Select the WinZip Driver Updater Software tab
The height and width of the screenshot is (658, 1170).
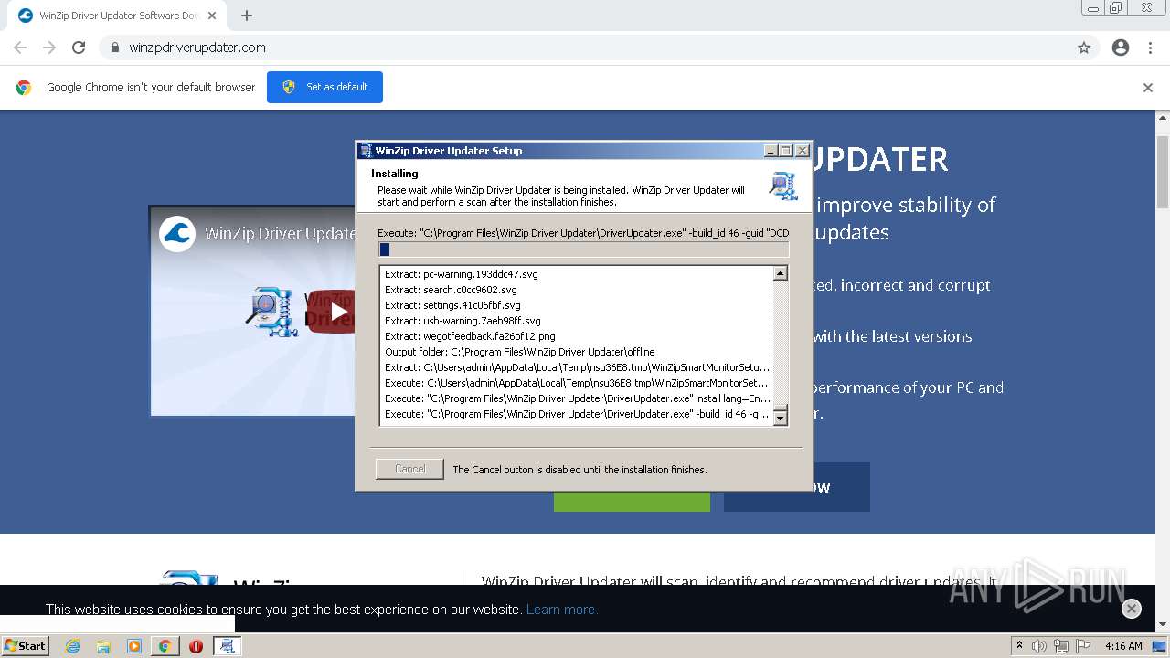coord(117,16)
